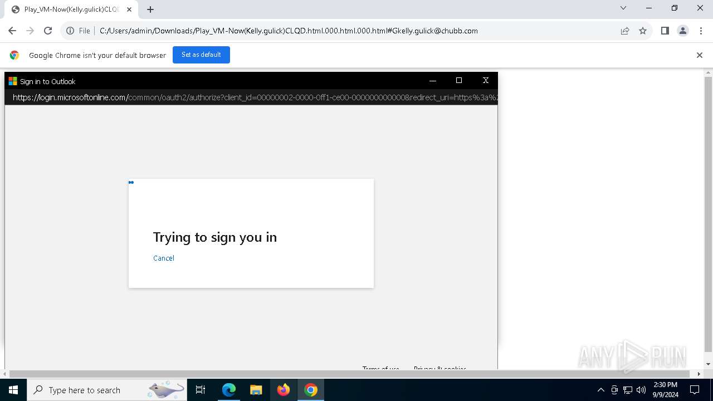713x401 pixels.
Task: Maximize the Sign in to Outlook window
Action: point(459,81)
